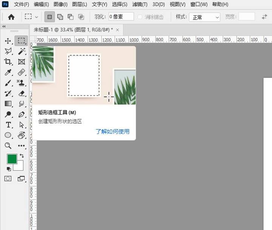Viewport: 272px width, 230px height.
Task: Select the Eraser tool
Action: [x=22, y=93]
